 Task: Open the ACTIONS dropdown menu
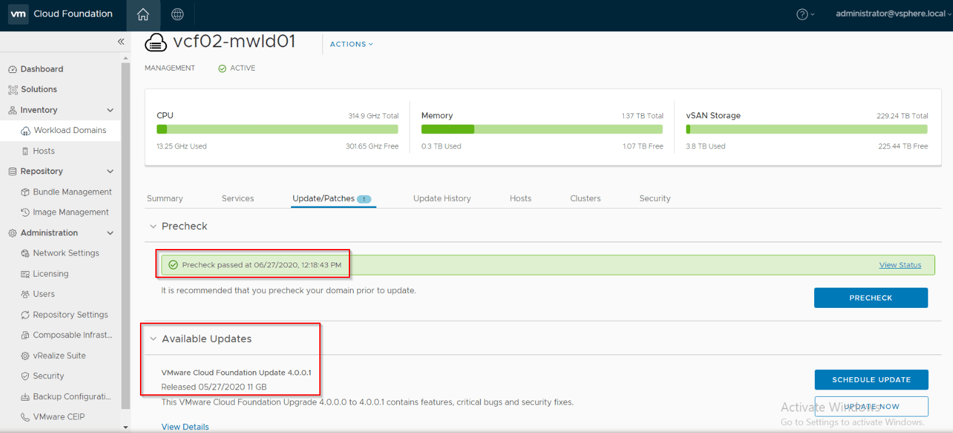pyautogui.click(x=351, y=44)
